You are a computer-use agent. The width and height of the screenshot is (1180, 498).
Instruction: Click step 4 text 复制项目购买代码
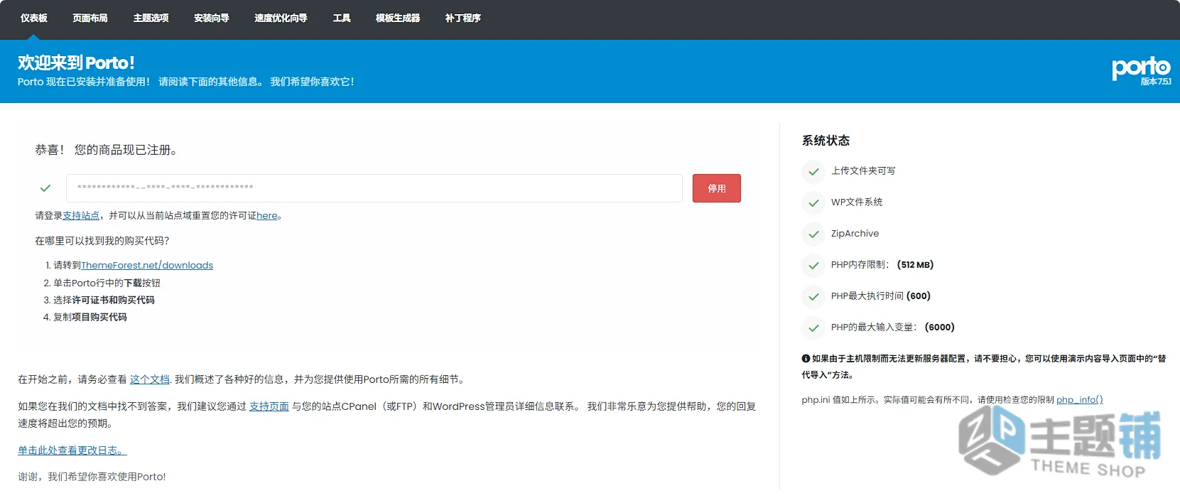tap(90, 317)
